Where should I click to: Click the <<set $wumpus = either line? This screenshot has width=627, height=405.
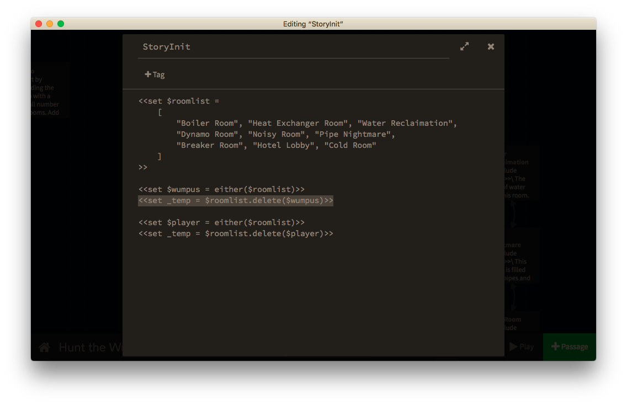(x=221, y=189)
